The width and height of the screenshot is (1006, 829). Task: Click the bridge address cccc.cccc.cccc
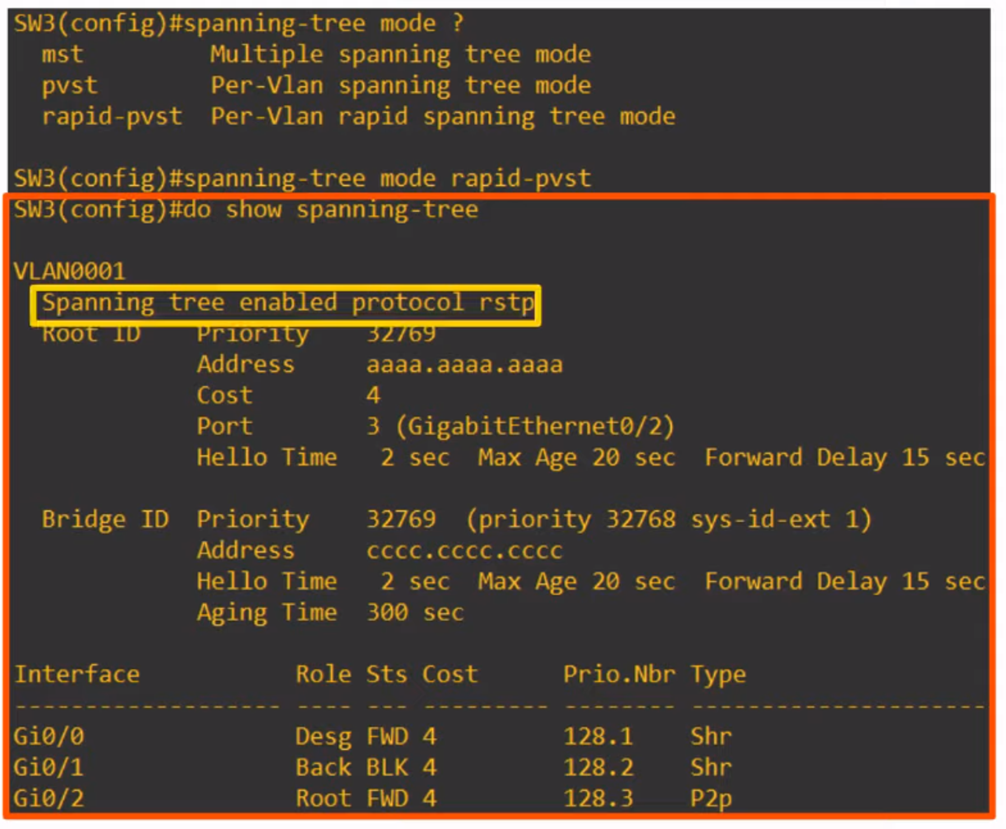coord(464,551)
